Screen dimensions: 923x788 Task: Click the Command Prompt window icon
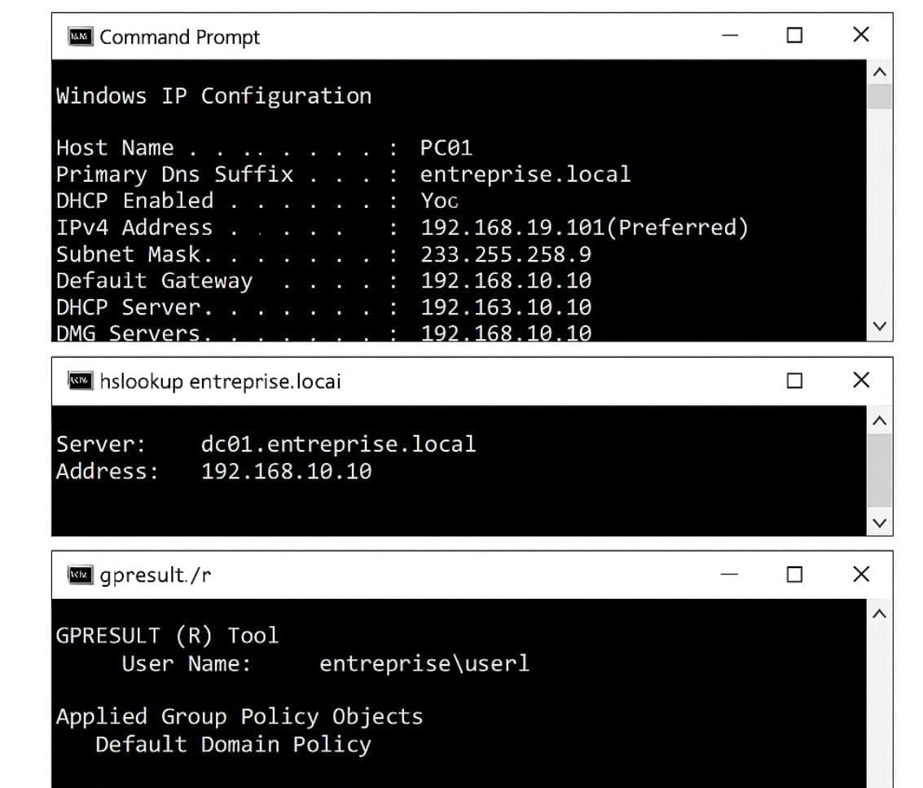79,37
